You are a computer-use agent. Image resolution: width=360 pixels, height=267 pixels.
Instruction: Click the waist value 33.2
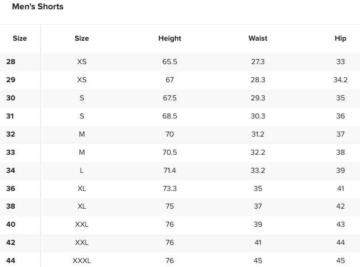pos(258,171)
